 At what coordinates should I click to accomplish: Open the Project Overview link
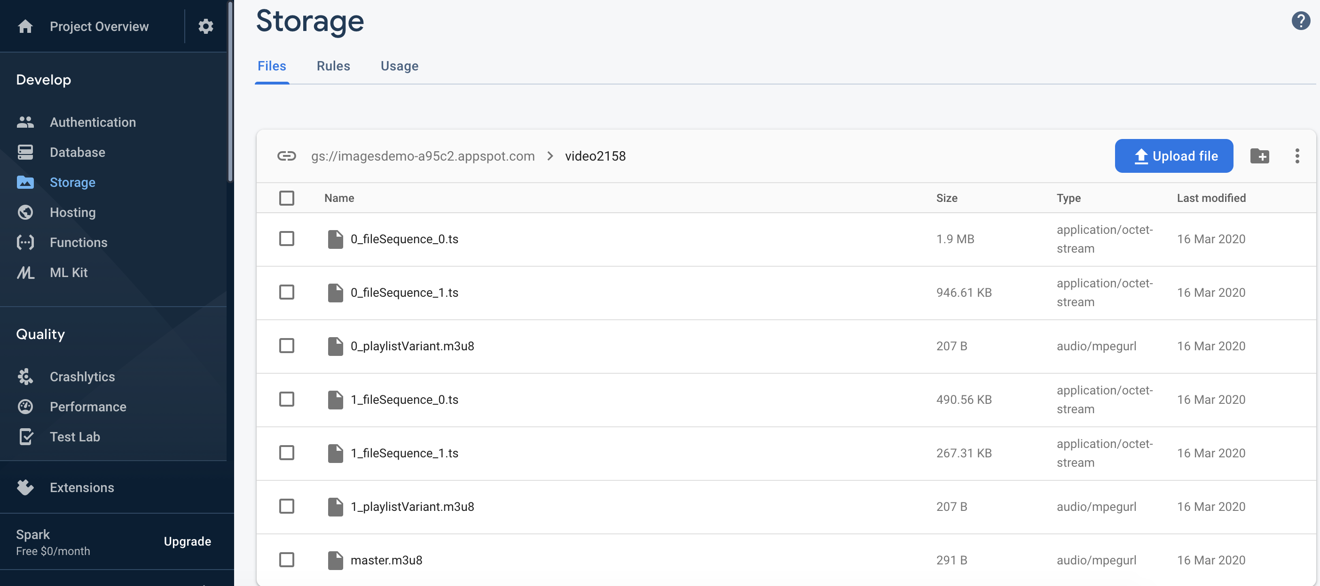pyautogui.click(x=99, y=26)
